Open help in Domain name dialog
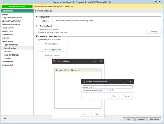The width and height of the screenshot is (164, 124). click(x=124, y=82)
